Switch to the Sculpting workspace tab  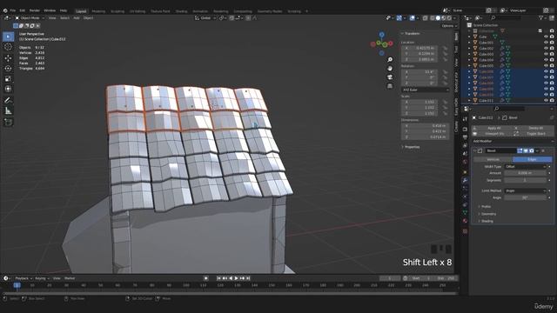tap(117, 11)
